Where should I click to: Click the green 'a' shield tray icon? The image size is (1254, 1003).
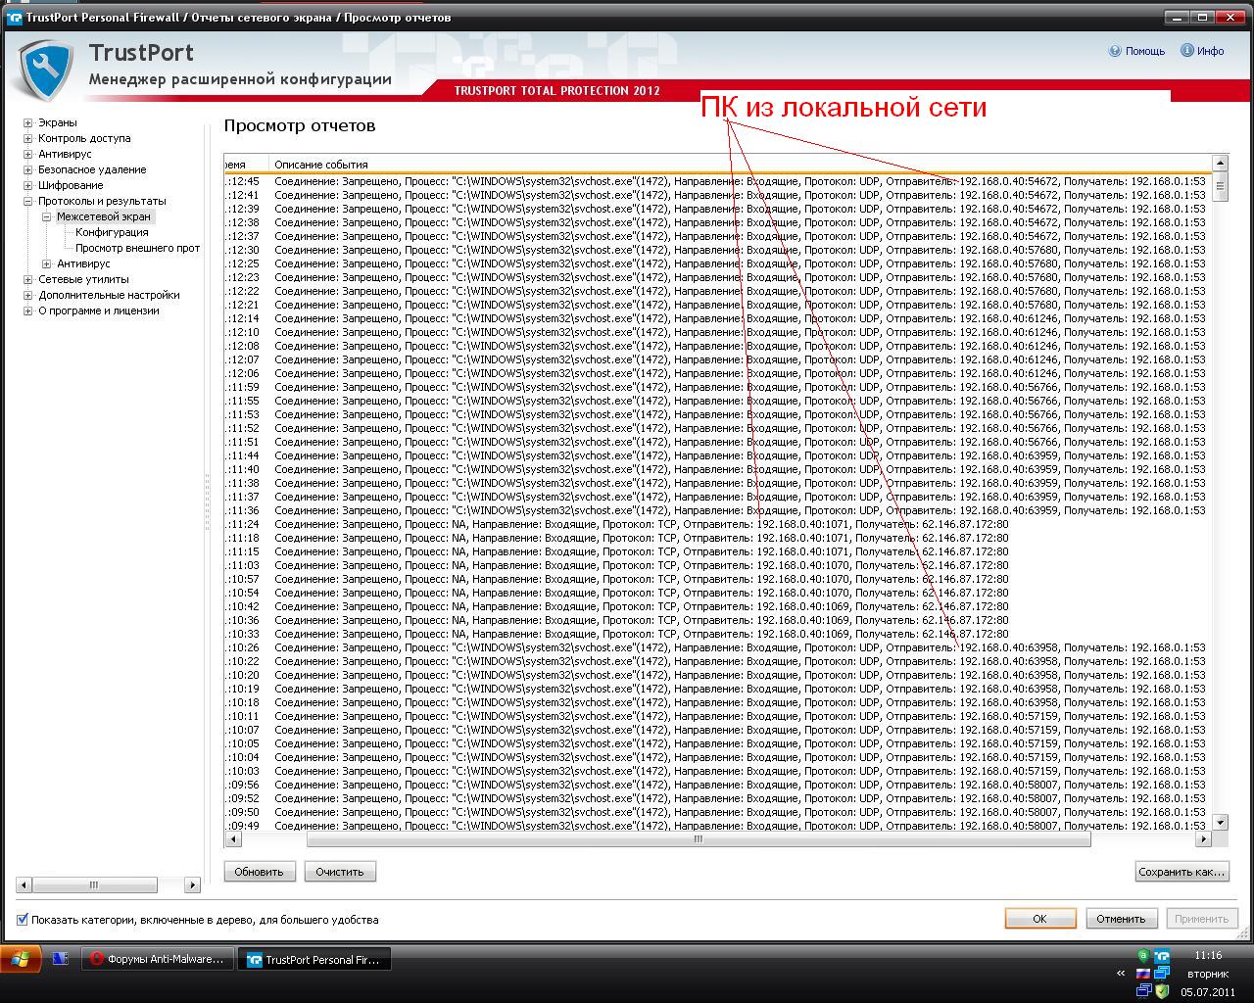pyautogui.click(x=1143, y=956)
